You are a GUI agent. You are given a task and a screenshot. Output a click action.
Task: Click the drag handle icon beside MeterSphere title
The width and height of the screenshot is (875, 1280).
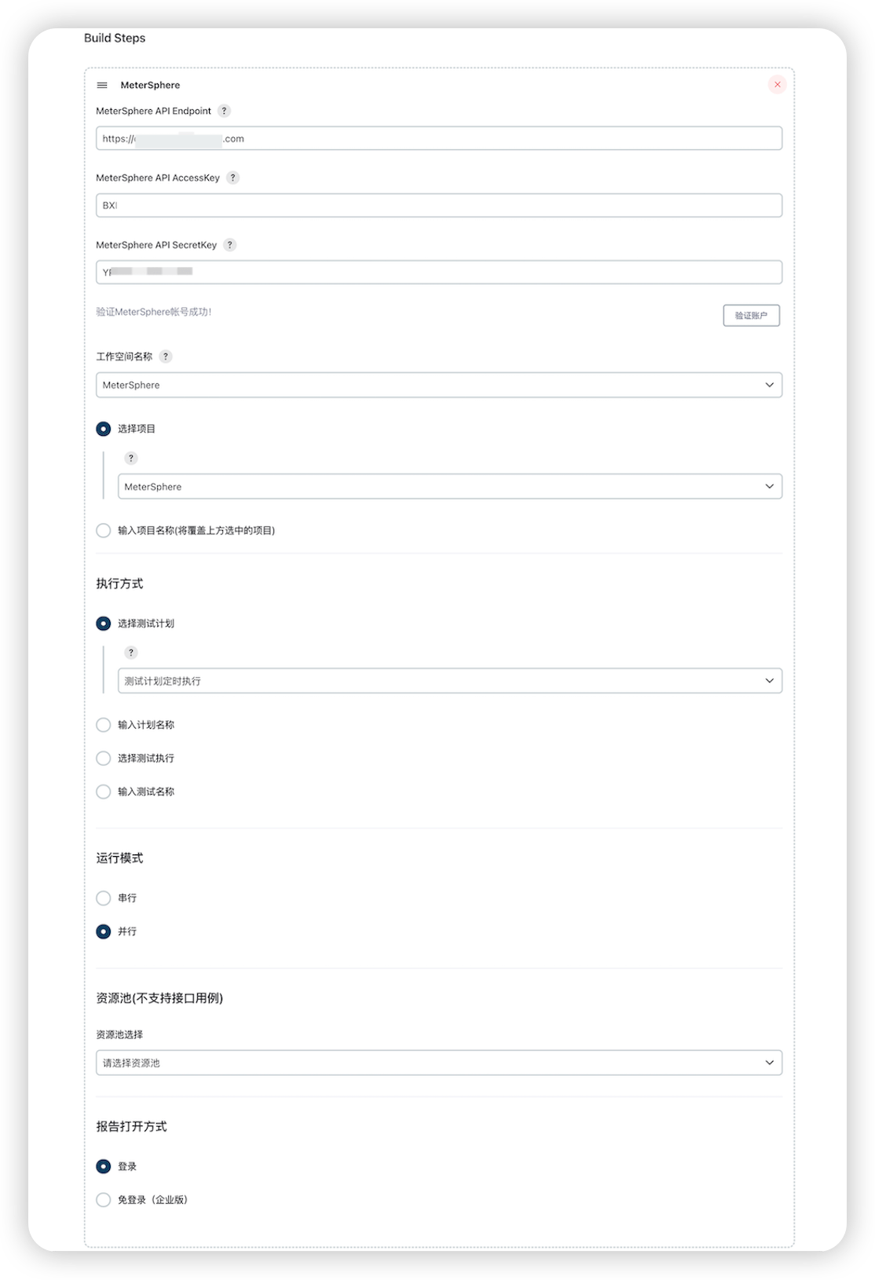point(101,85)
